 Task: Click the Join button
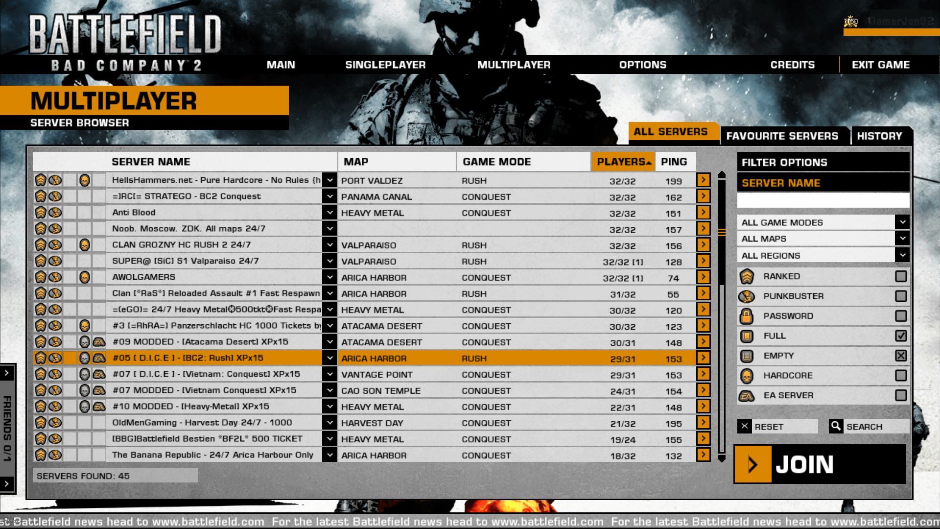coord(820,464)
